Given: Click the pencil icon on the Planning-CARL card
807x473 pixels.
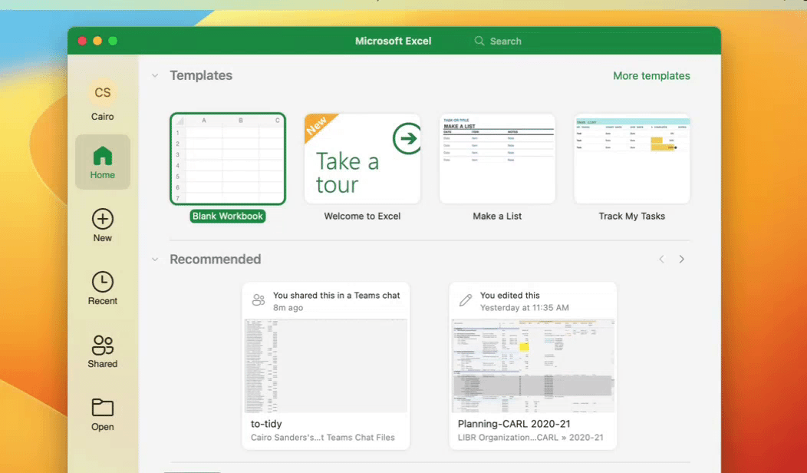Looking at the screenshot, I should (466, 300).
